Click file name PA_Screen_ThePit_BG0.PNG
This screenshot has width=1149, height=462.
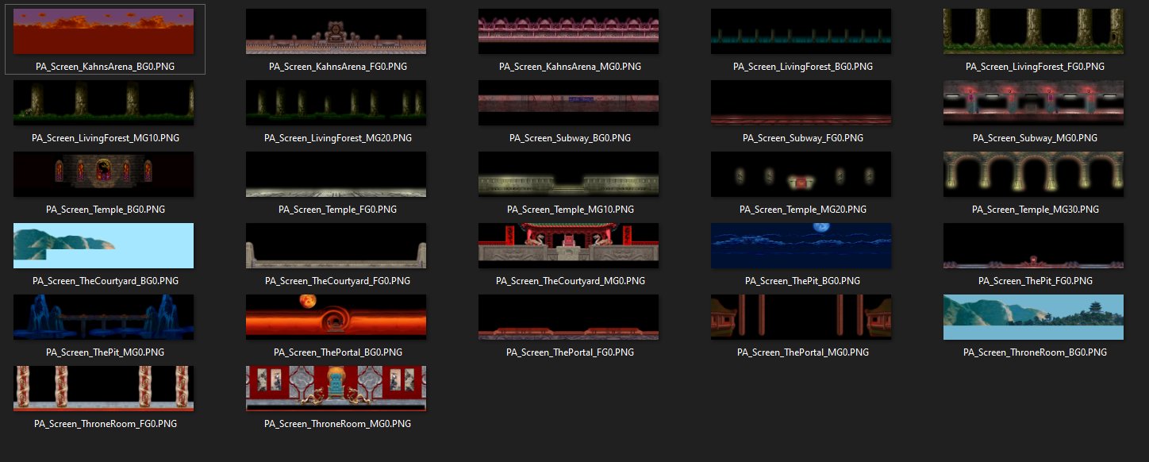(x=802, y=281)
